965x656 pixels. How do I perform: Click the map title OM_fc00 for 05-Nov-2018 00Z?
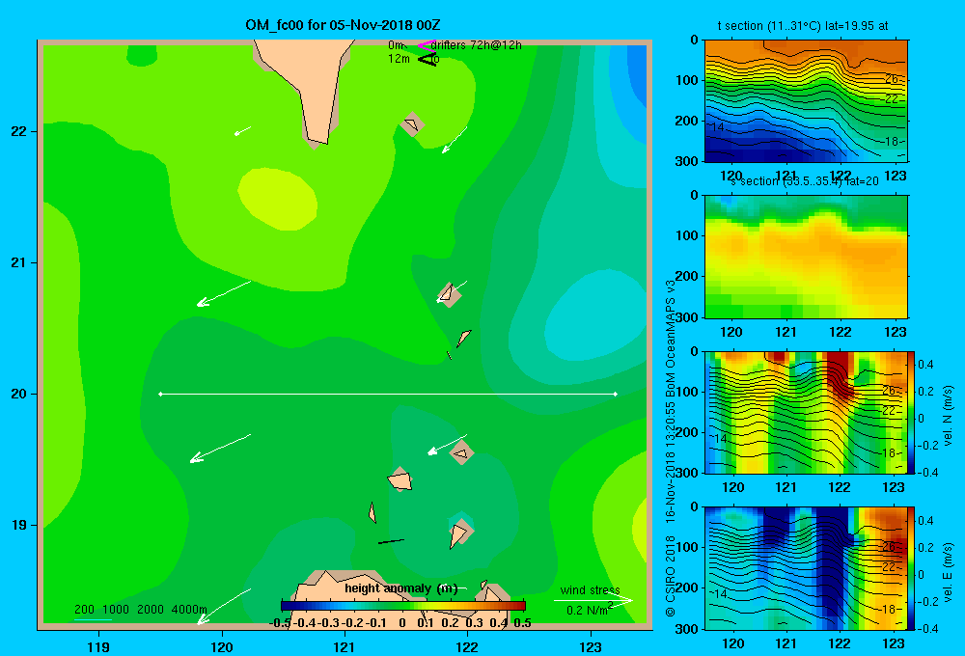click(343, 25)
